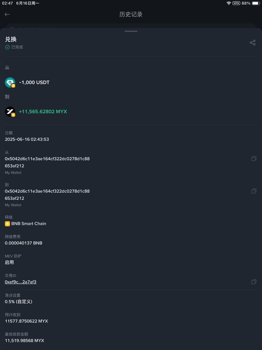Tap the +11,565.62802 MYX amount
This screenshot has height=350, width=262.
pyautogui.click(x=43, y=112)
